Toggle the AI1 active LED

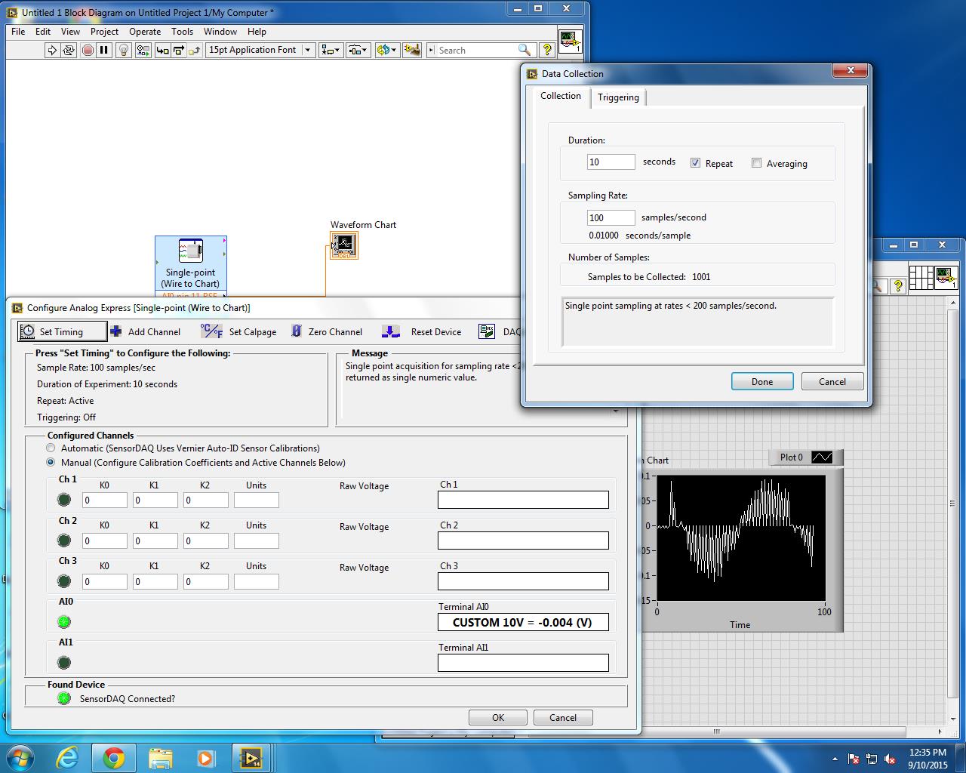coord(64,663)
